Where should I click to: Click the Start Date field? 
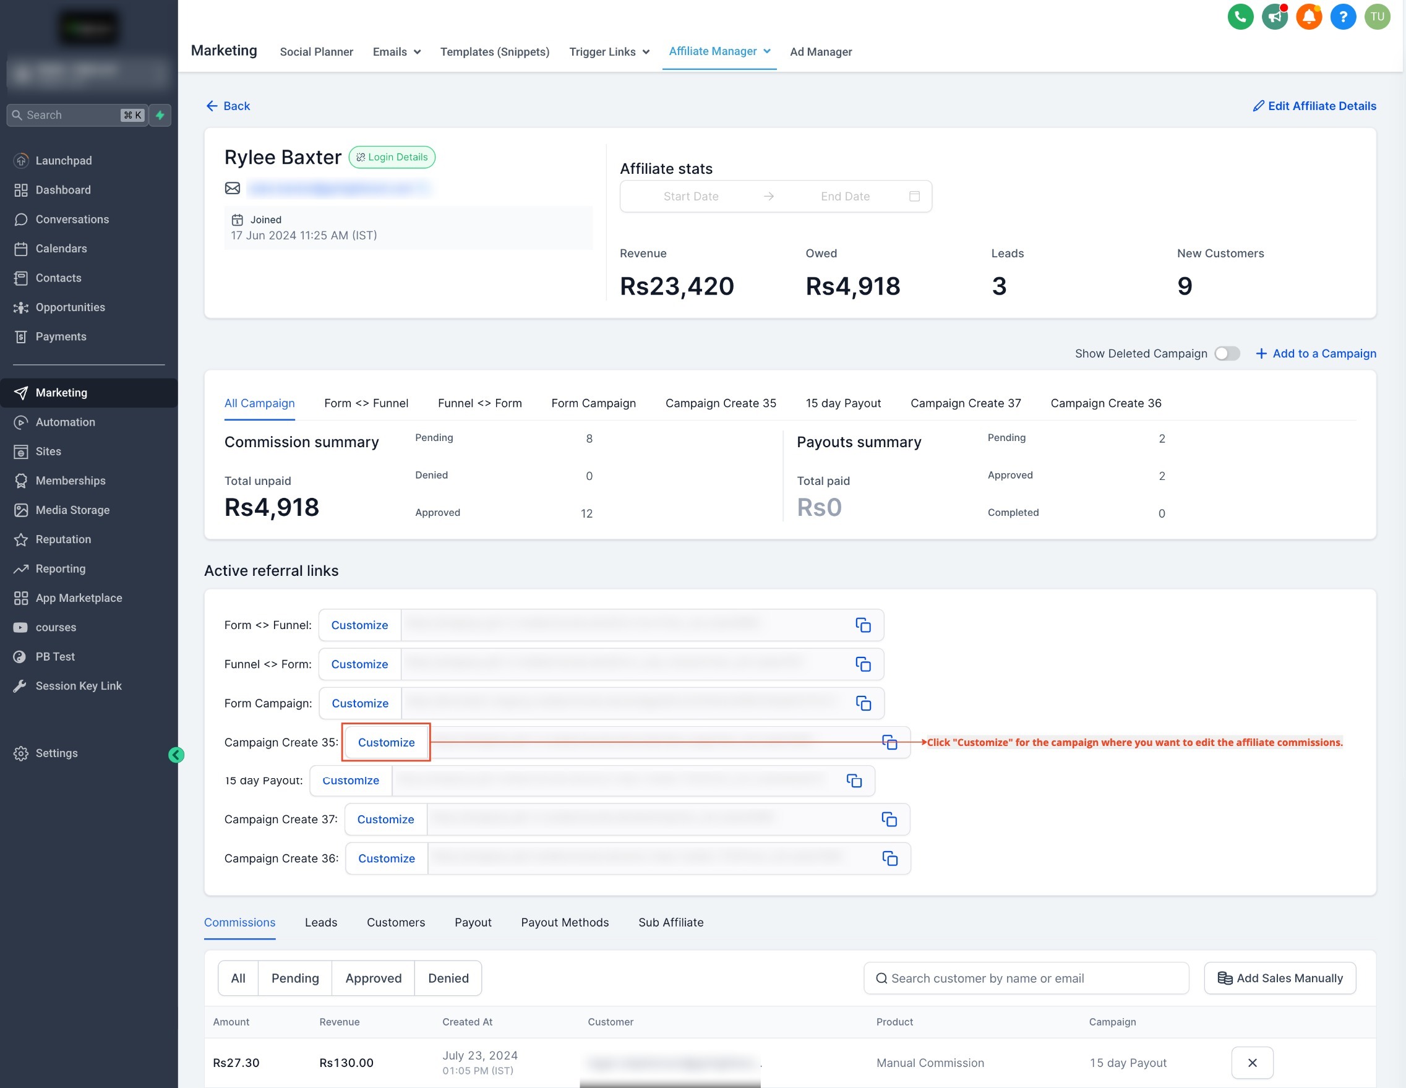(691, 196)
